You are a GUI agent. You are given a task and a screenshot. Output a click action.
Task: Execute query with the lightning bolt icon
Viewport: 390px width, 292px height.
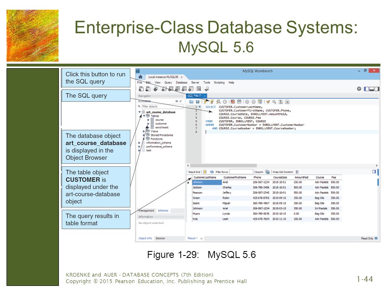point(206,102)
